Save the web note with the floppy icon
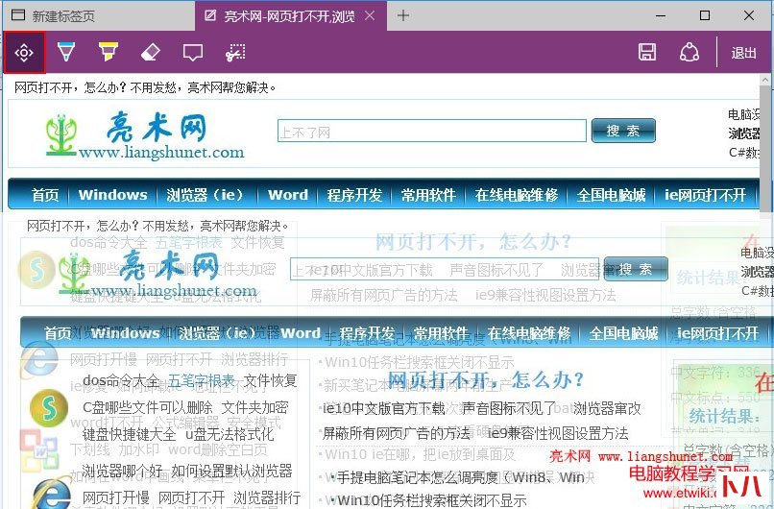The image size is (774, 509). point(647,52)
